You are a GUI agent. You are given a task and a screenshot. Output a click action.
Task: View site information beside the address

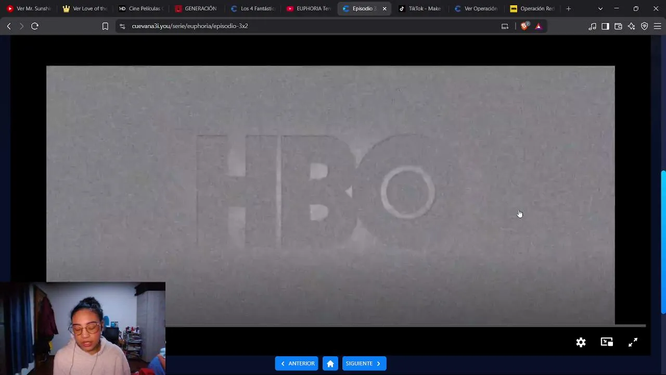pos(122,26)
